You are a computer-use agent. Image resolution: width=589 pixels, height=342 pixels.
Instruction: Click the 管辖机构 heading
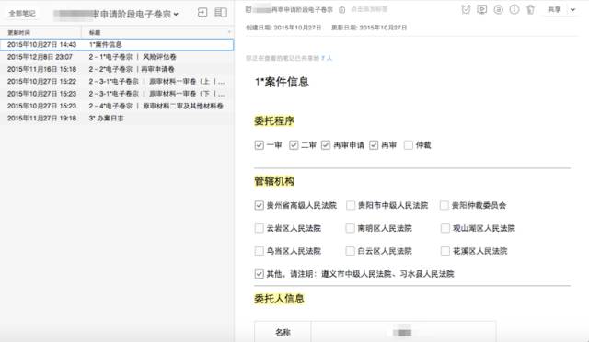(274, 181)
